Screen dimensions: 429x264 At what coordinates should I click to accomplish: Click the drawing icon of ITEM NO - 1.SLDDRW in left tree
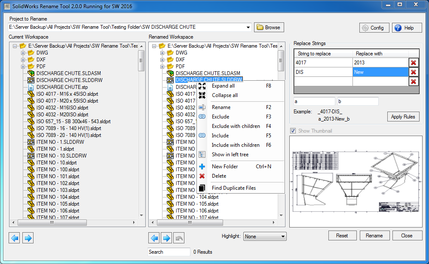pyautogui.click(x=31, y=142)
